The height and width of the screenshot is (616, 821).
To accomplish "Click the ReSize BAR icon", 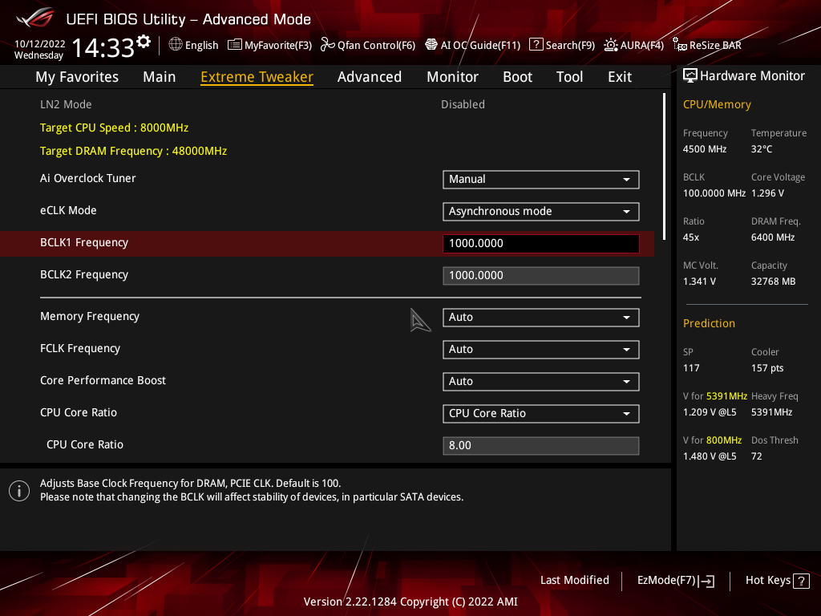I will click(680, 45).
